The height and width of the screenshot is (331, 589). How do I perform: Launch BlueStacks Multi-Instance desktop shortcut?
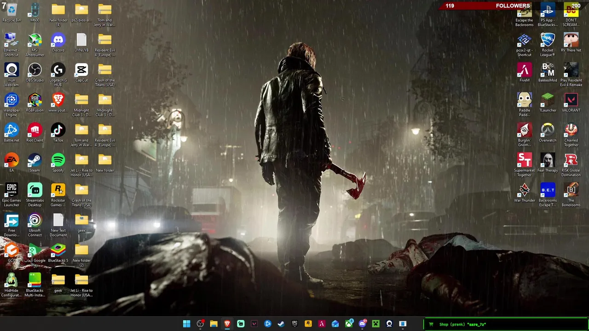click(x=35, y=285)
